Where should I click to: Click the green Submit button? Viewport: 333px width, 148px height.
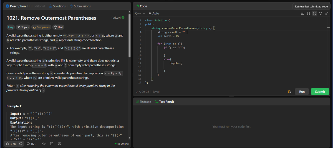[x=320, y=92]
